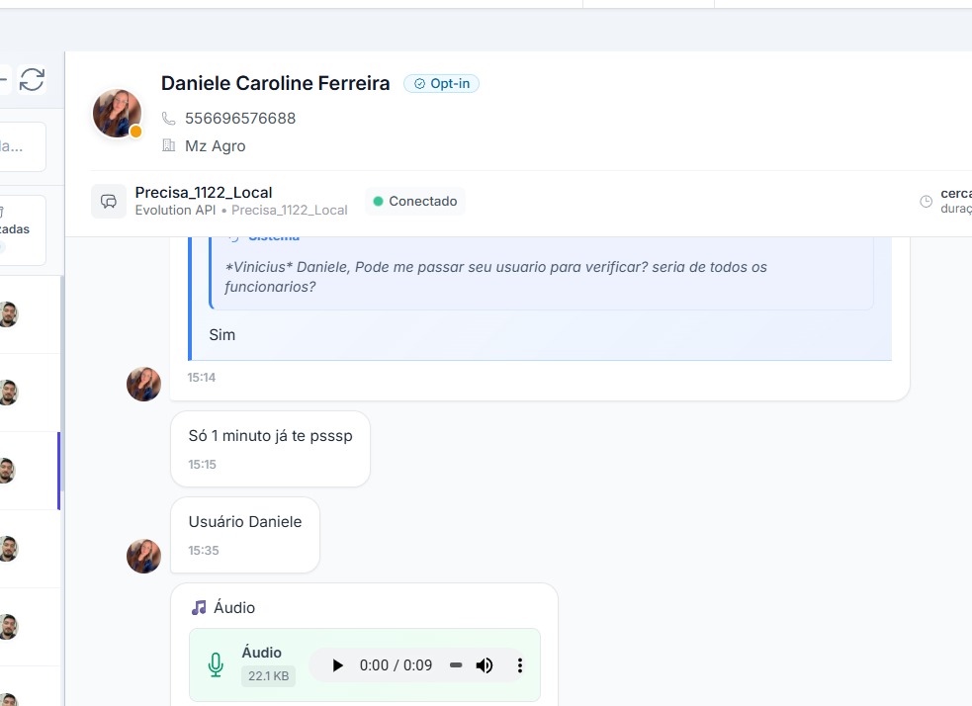Screen dimensions: 972x706
Task: Click the phone icon beside the number
Action: tap(168, 119)
